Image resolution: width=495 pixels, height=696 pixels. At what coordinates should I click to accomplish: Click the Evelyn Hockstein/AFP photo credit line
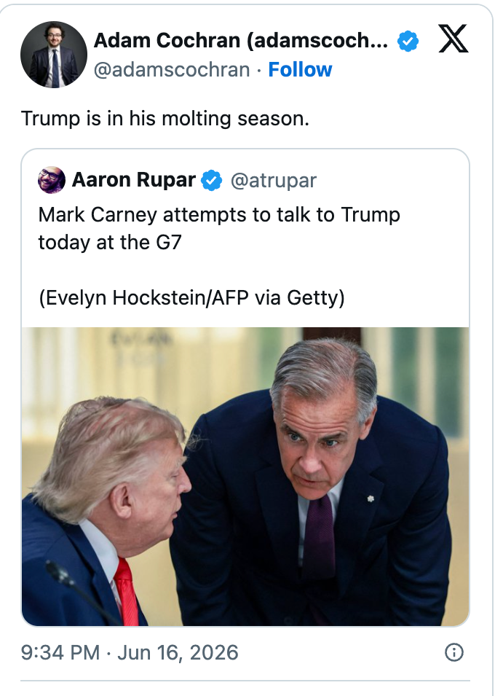[191, 297]
